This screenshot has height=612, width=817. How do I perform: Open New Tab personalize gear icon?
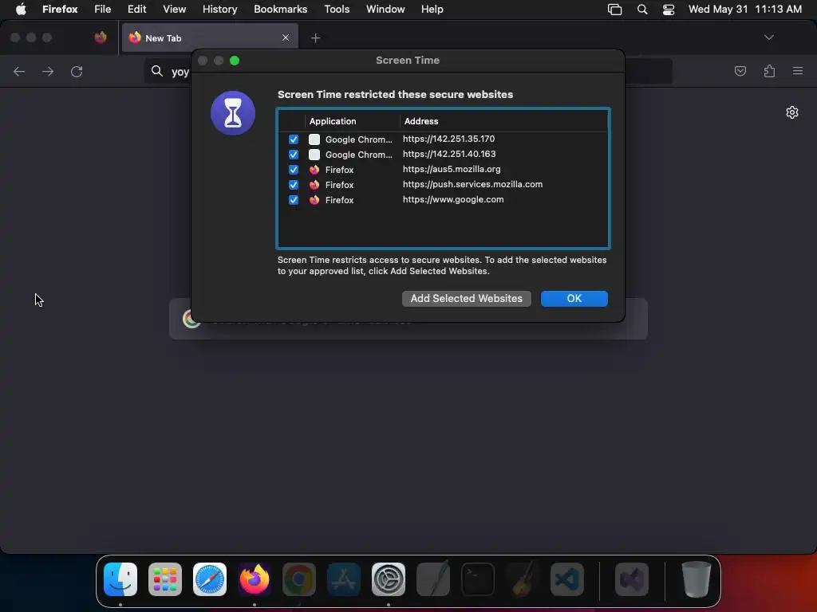click(792, 112)
